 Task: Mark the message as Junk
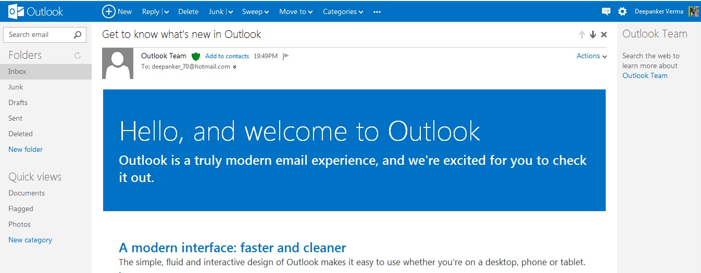[216, 11]
